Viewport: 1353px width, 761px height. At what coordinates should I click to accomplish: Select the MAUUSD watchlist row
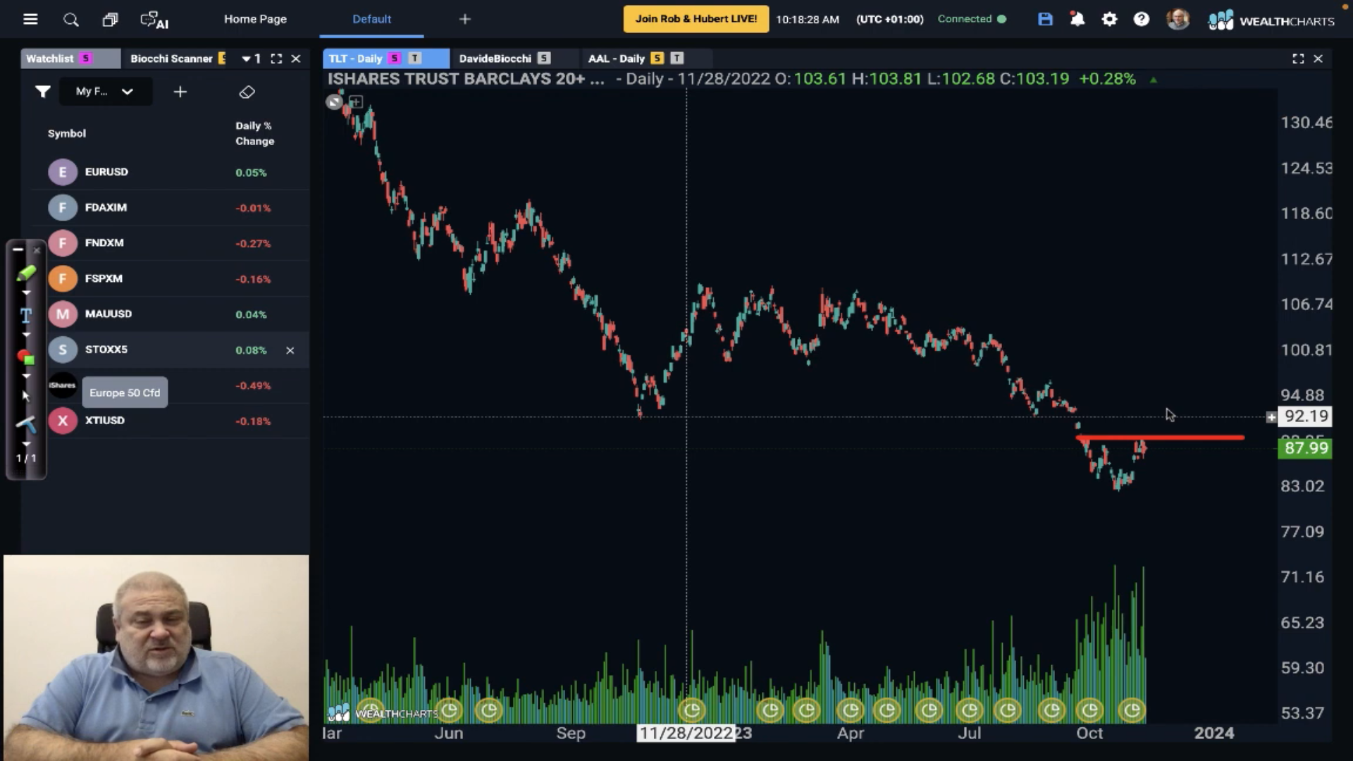click(170, 314)
